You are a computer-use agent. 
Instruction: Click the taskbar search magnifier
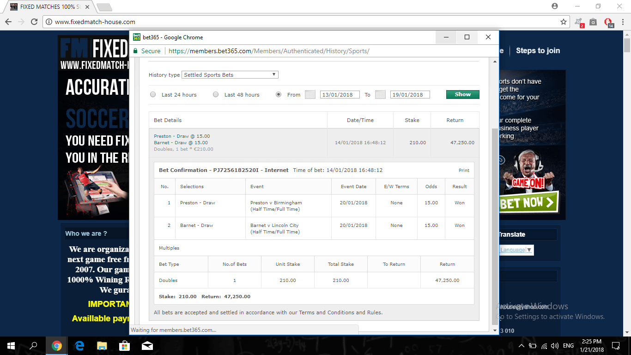pos(34,346)
